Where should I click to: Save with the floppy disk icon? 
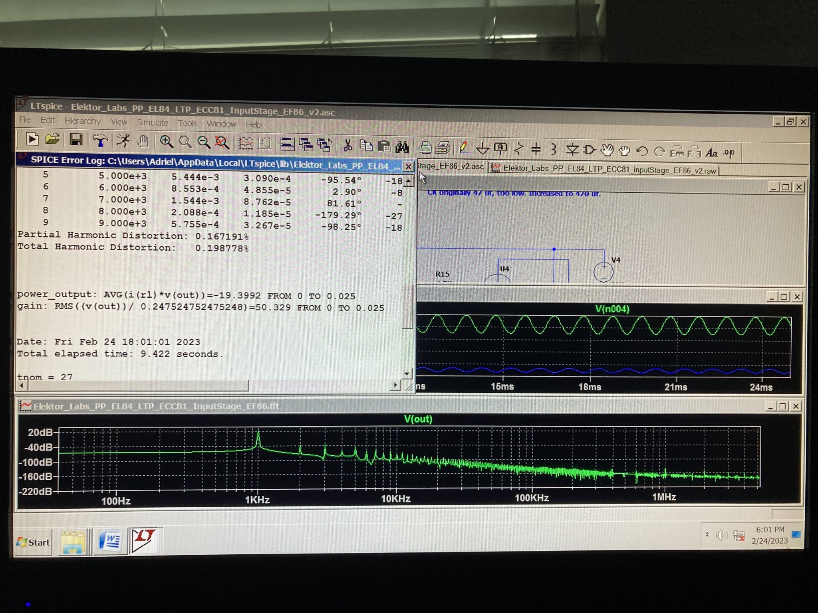tap(76, 140)
